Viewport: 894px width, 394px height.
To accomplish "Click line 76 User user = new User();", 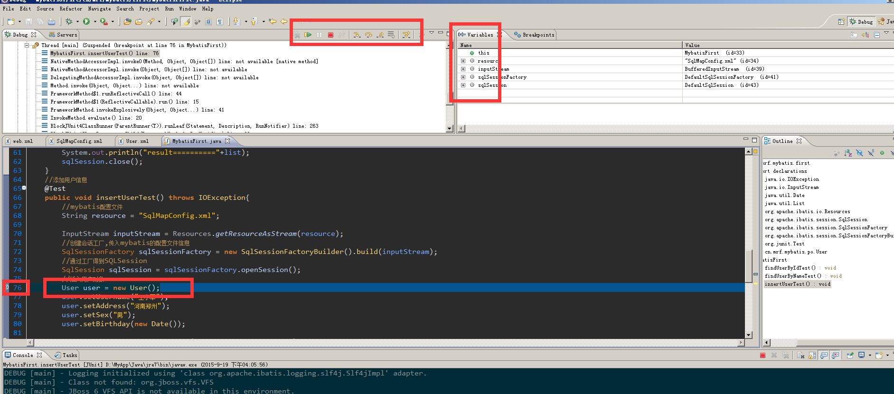I will pos(111,288).
